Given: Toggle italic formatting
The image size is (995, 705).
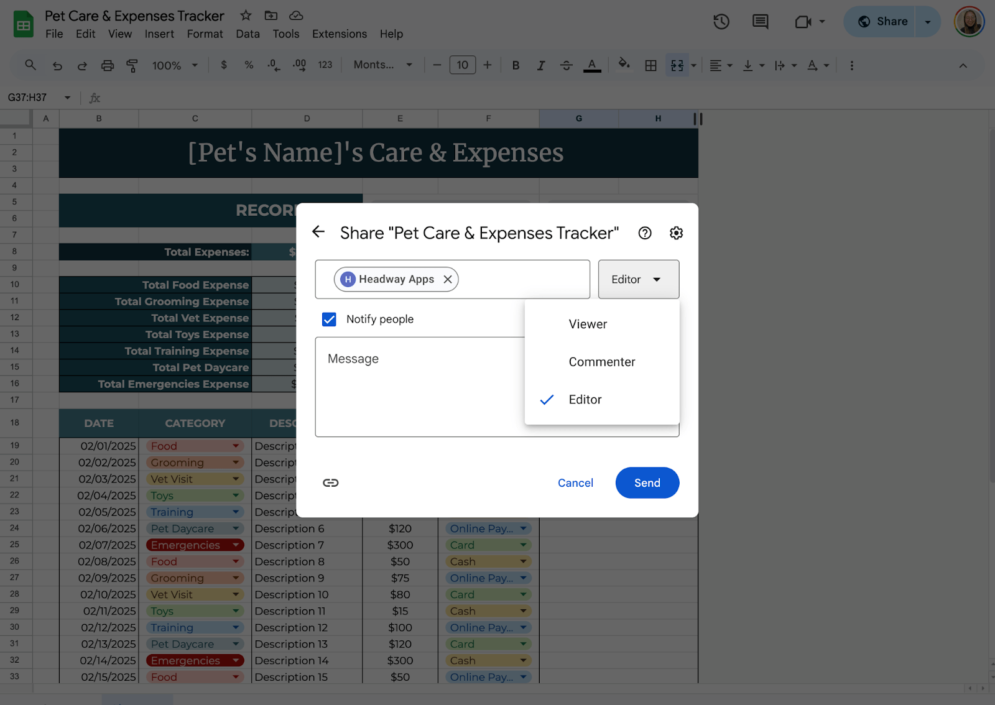Looking at the screenshot, I should [x=541, y=65].
